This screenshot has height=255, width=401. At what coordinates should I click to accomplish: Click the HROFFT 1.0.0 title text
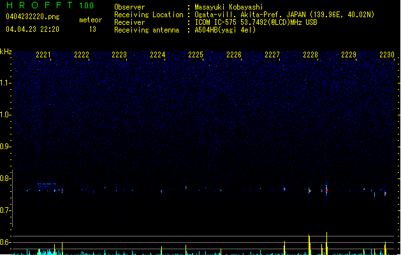tap(50, 5)
